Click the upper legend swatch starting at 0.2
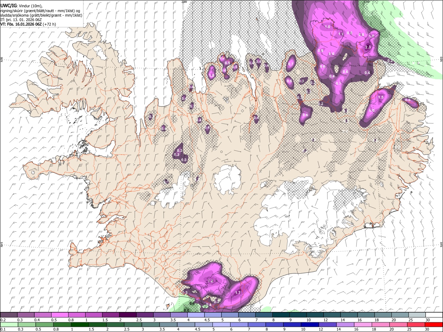This screenshot has height=332, width=443. pos(9,315)
